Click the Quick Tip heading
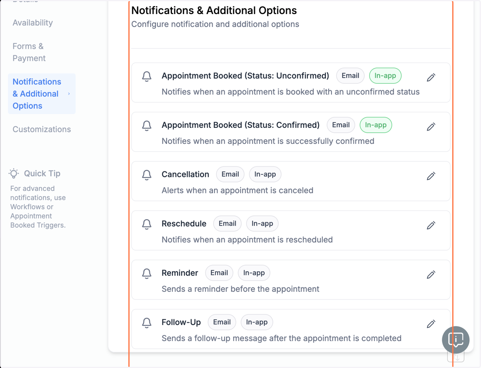The image size is (481, 368). pyautogui.click(x=42, y=174)
